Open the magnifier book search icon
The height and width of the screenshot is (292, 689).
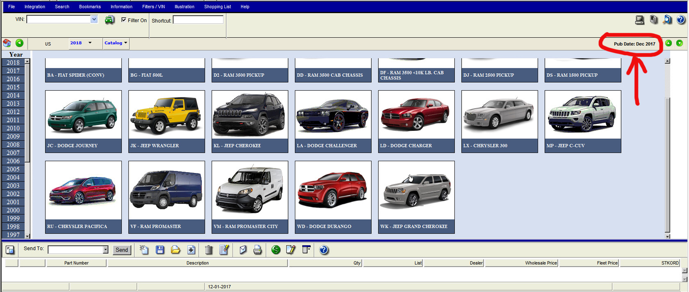coord(667,20)
